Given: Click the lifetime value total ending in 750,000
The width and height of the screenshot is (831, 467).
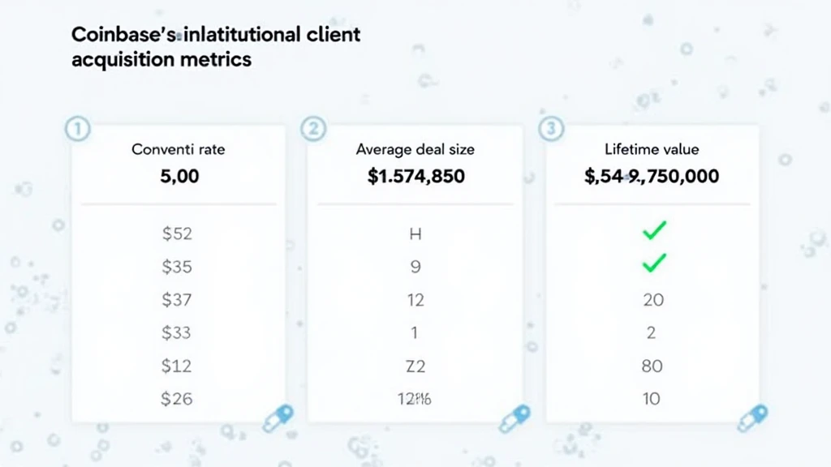Looking at the screenshot, I should 652,176.
